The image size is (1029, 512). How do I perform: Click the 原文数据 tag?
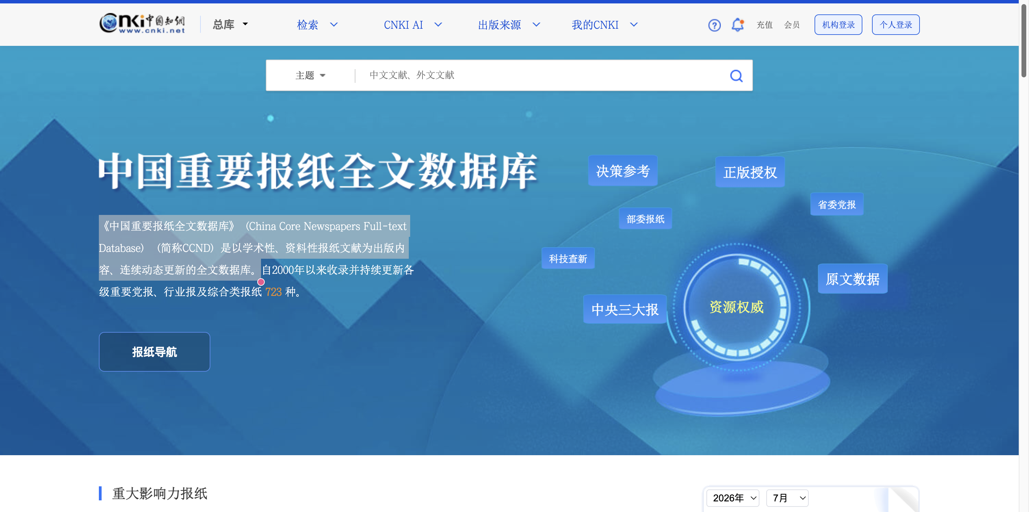click(852, 279)
